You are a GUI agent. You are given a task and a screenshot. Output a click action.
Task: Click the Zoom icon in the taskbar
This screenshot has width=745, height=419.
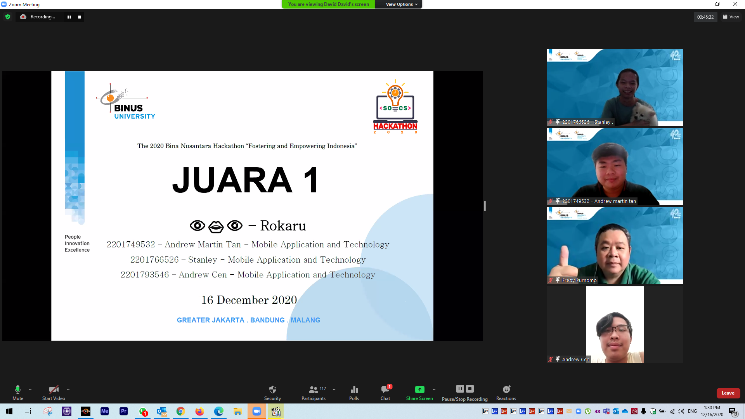[257, 411]
